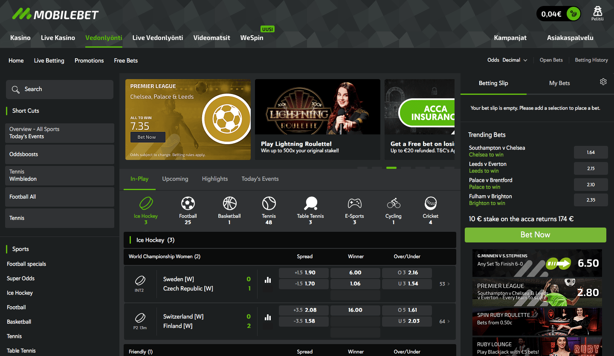Click the Search input field
This screenshot has height=356, width=614.
[x=60, y=89]
